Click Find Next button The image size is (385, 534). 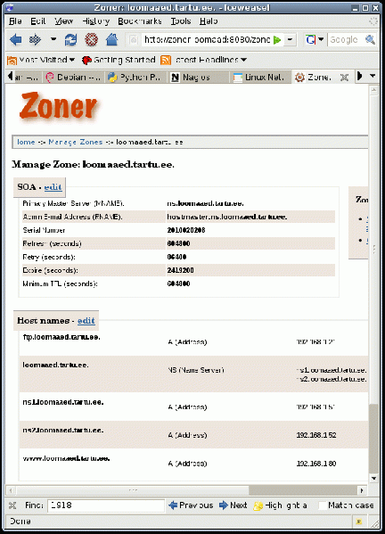[x=233, y=505]
